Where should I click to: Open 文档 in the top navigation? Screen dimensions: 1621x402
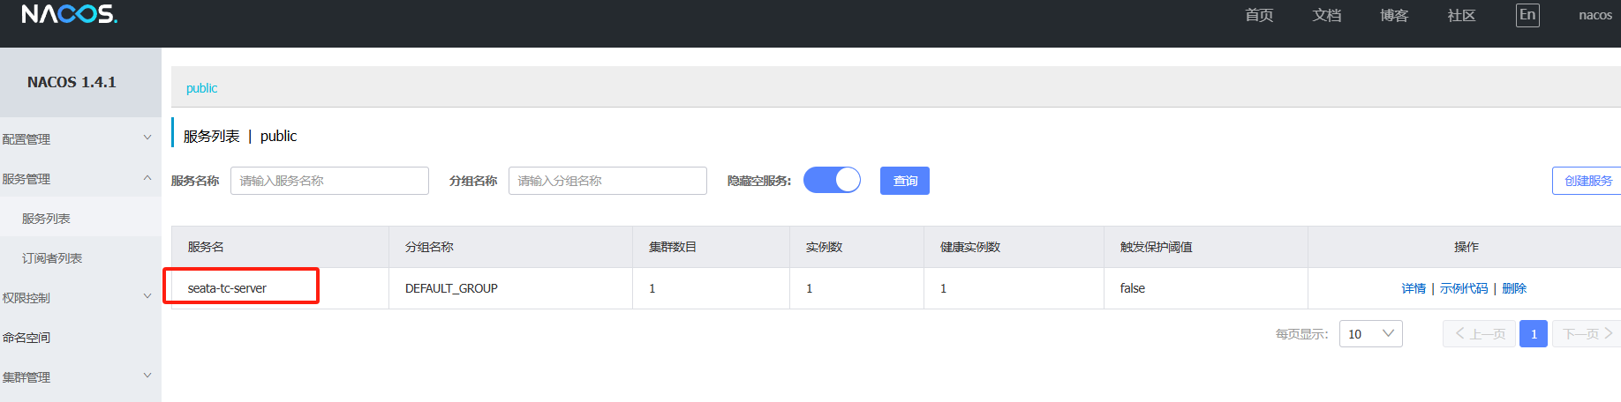(1326, 15)
